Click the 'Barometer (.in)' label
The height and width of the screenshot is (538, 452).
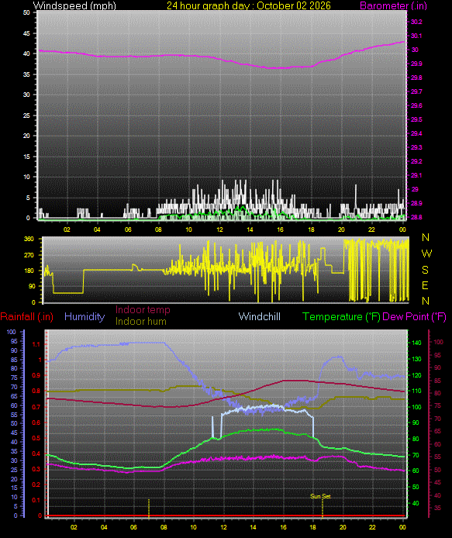[393, 5]
